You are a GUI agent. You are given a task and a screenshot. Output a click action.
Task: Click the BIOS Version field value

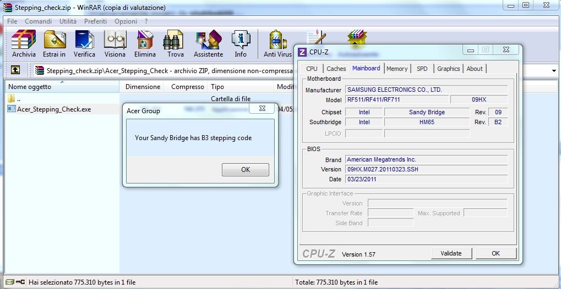426,169
